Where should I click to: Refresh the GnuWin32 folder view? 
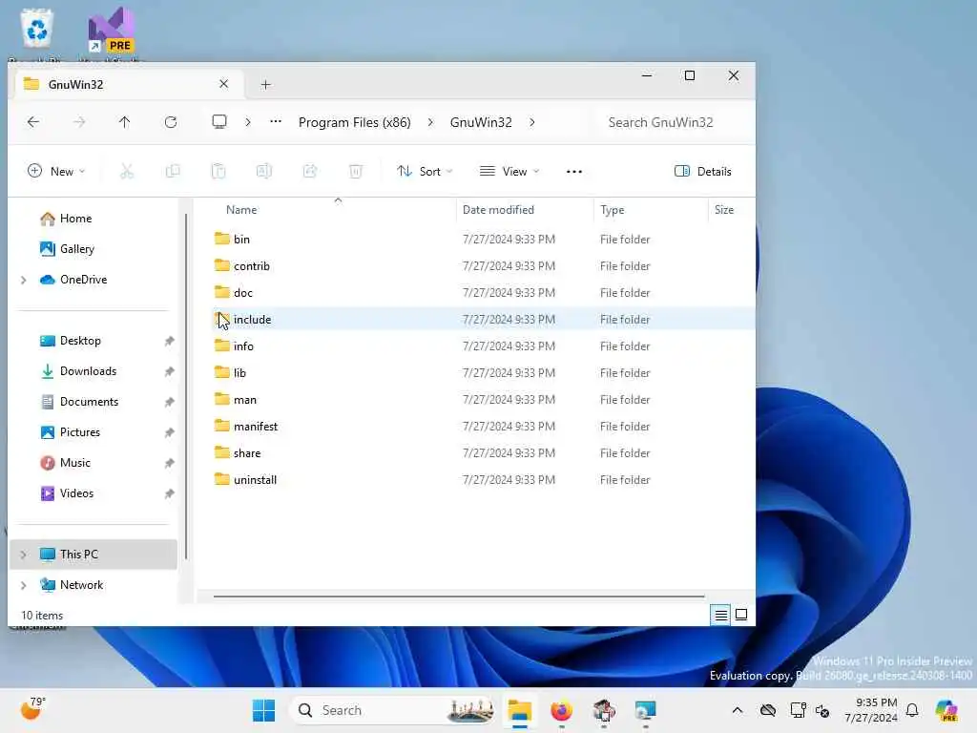click(x=171, y=122)
